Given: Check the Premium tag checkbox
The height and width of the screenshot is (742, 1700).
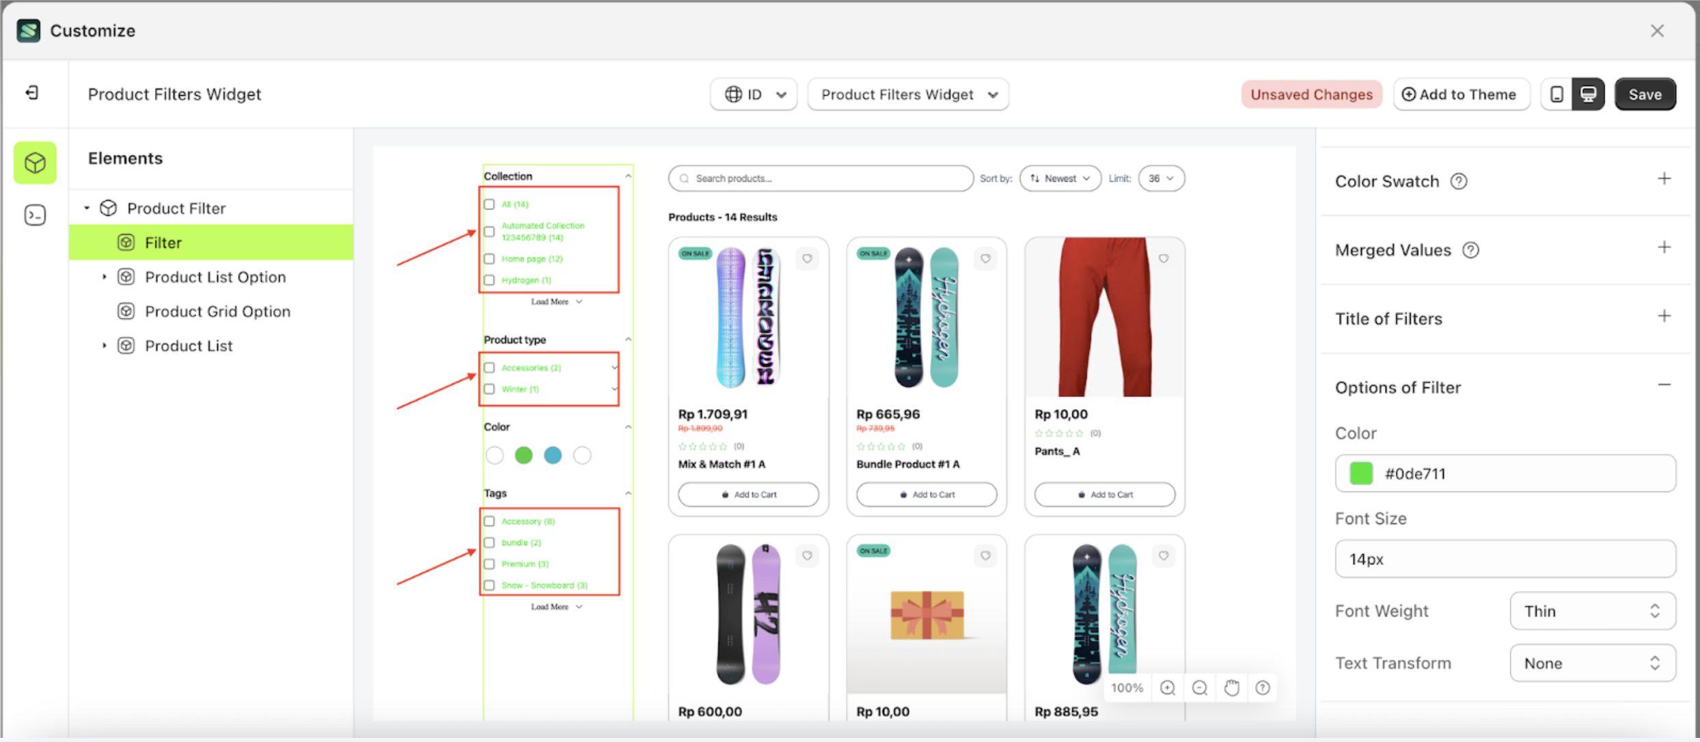Looking at the screenshot, I should pyautogui.click(x=489, y=564).
